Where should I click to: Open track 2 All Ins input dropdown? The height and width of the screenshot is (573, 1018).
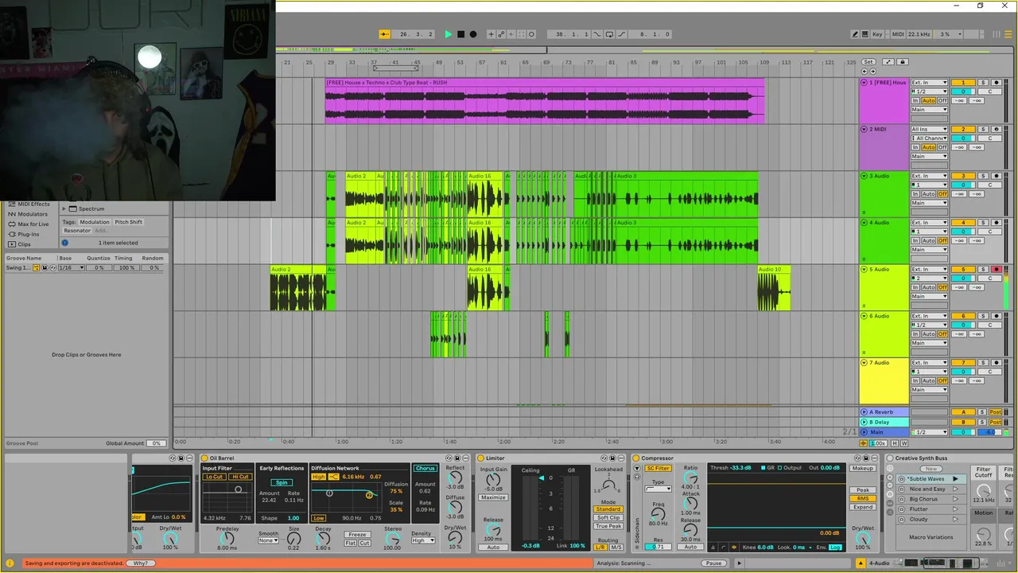coord(930,129)
